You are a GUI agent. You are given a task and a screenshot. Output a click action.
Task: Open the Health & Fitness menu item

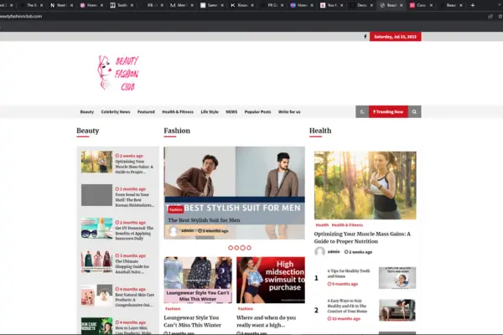(x=178, y=112)
